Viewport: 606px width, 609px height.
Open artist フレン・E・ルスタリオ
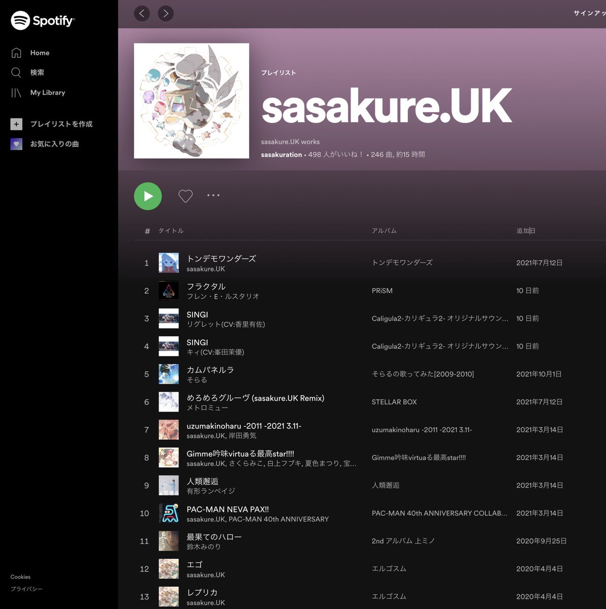coord(223,296)
